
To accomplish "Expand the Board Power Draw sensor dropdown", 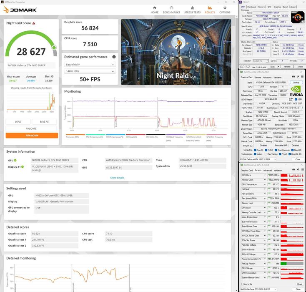I will 265,227.
